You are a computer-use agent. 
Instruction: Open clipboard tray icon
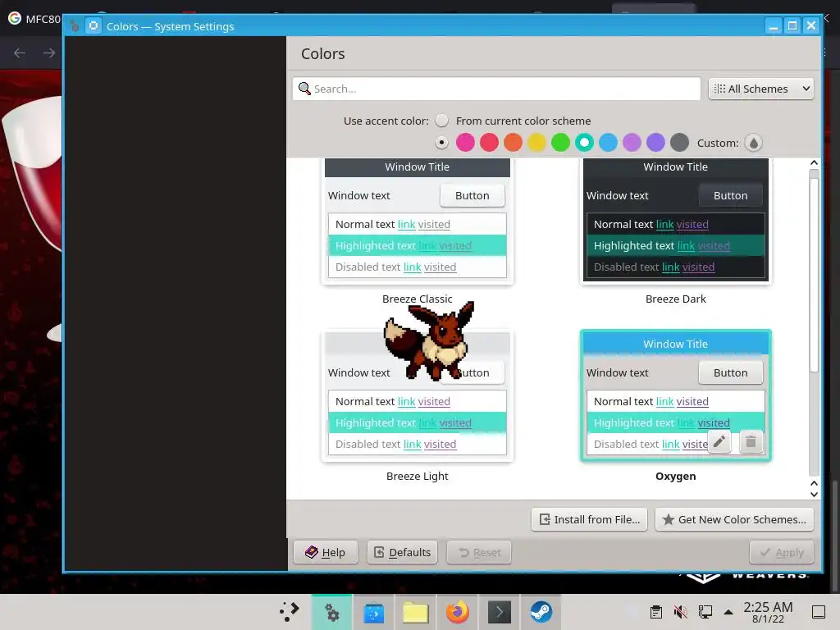(x=655, y=612)
